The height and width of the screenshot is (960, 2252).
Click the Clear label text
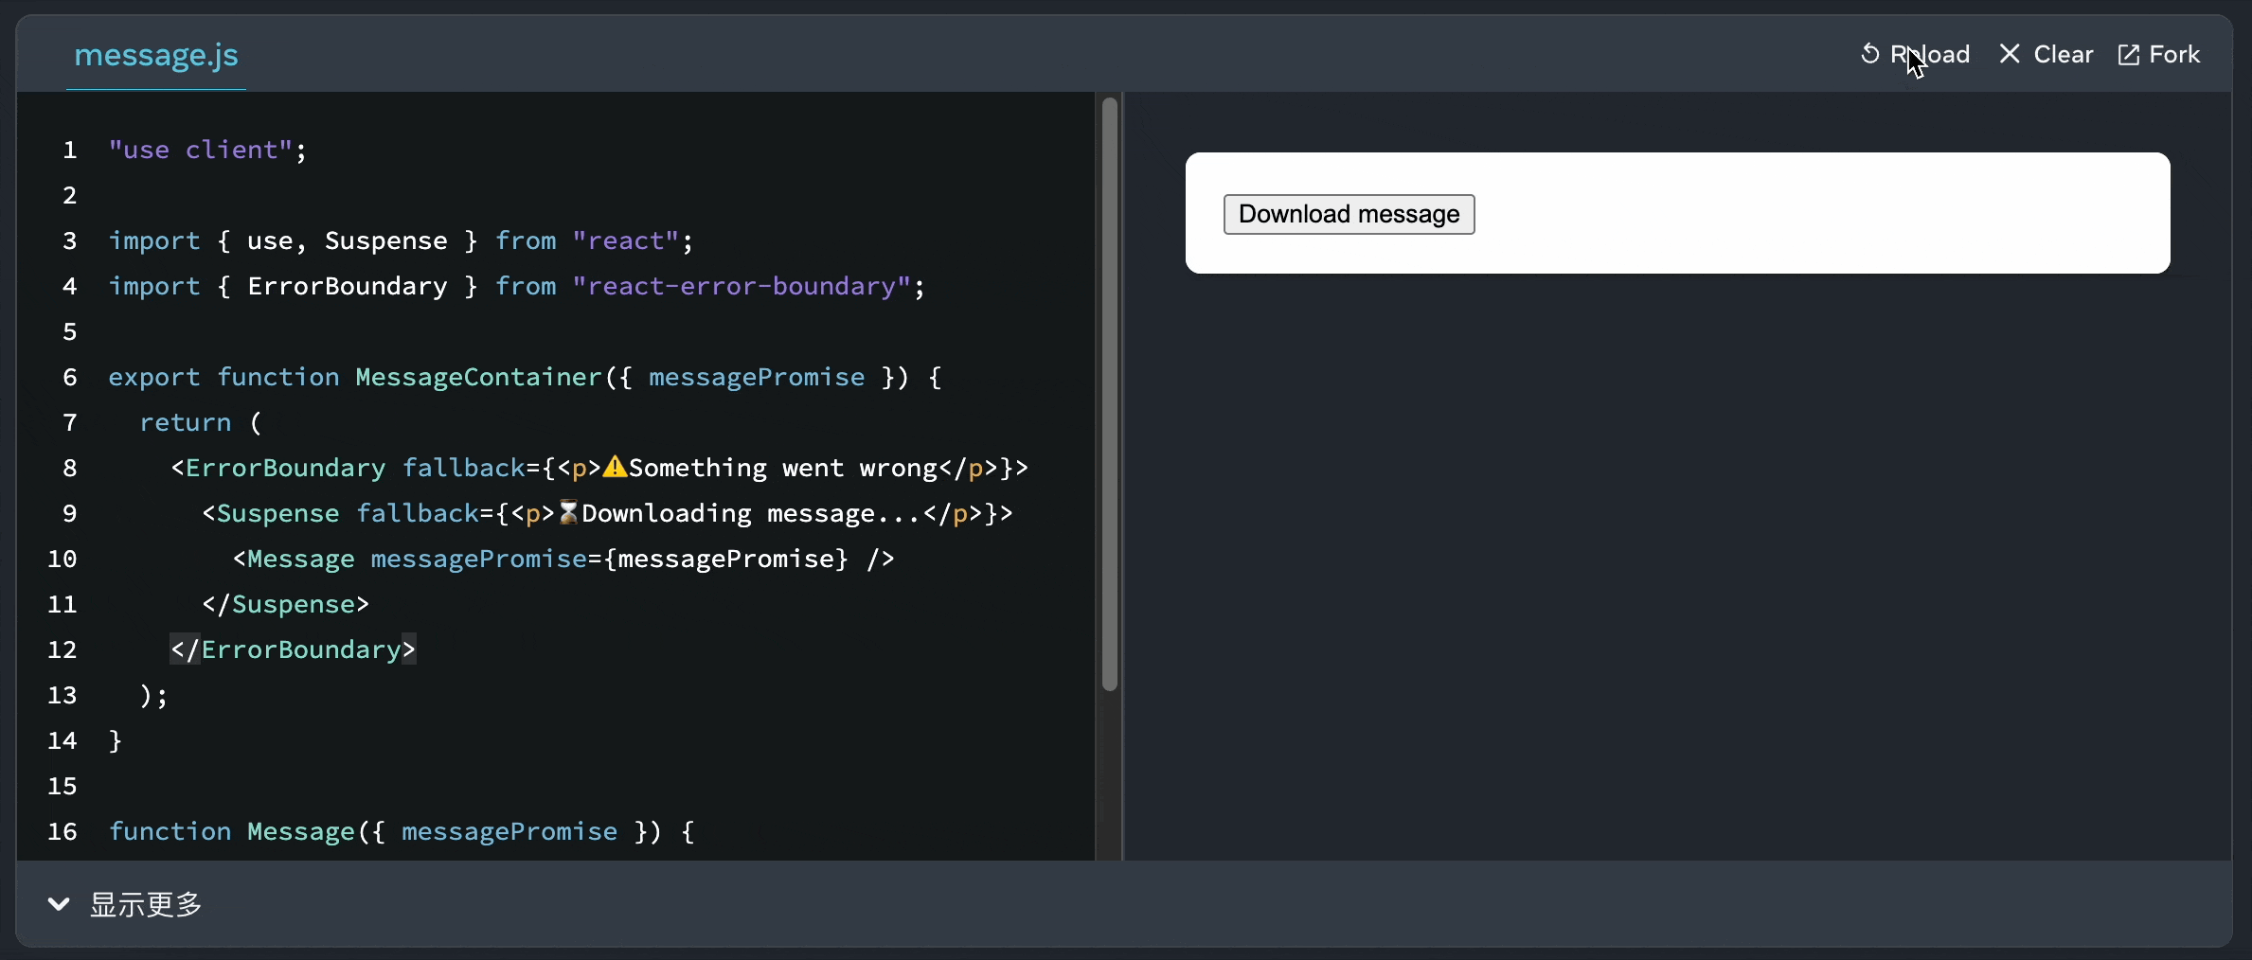2064,54
